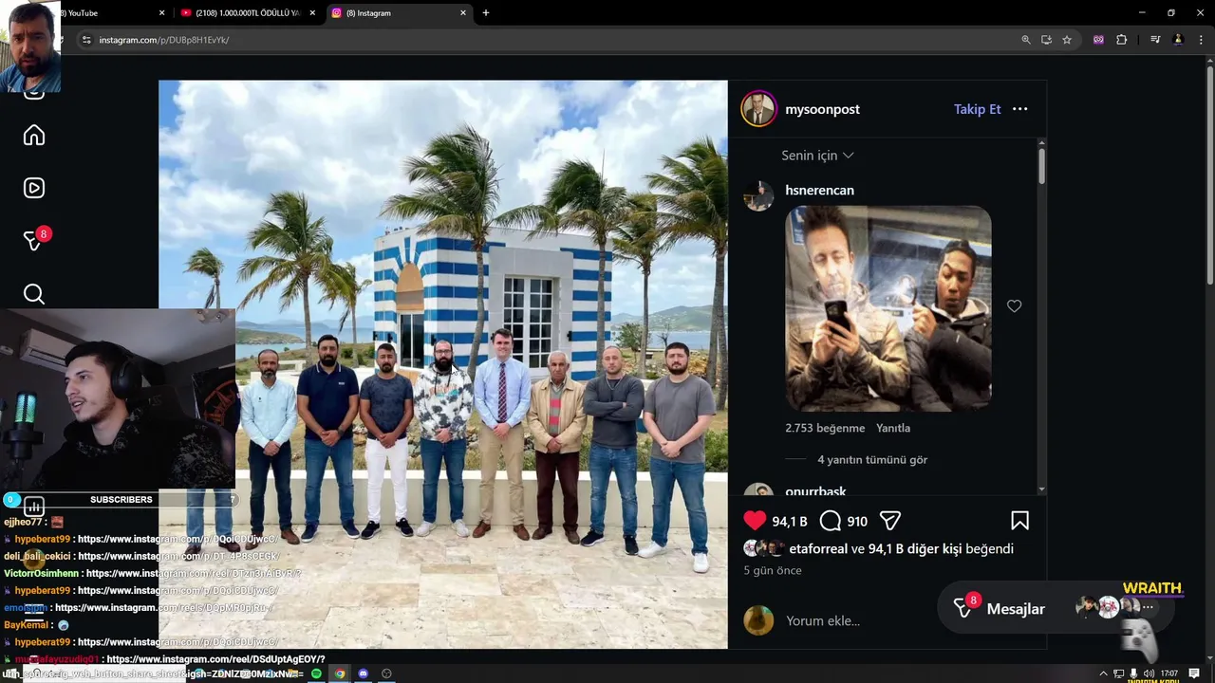This screenshot has width=1215, height=683.
Task: Unlike the post with the red heart
Action: [x=755, y=521]
